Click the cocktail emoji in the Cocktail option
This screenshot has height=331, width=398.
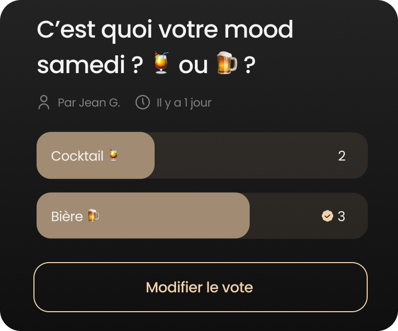pyautogui.click(x=113, y=156)
